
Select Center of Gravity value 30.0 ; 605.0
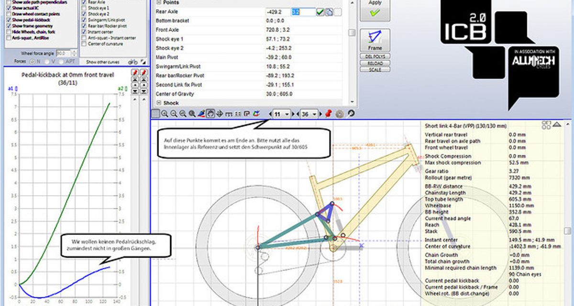[x=279, y=94]
